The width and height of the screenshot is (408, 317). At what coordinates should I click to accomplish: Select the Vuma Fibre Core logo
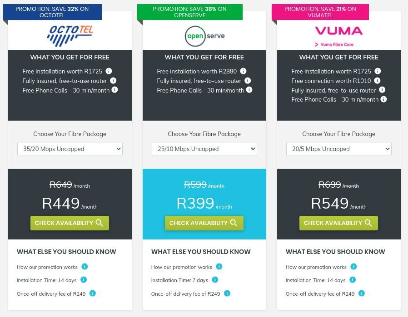pos(338,35)
